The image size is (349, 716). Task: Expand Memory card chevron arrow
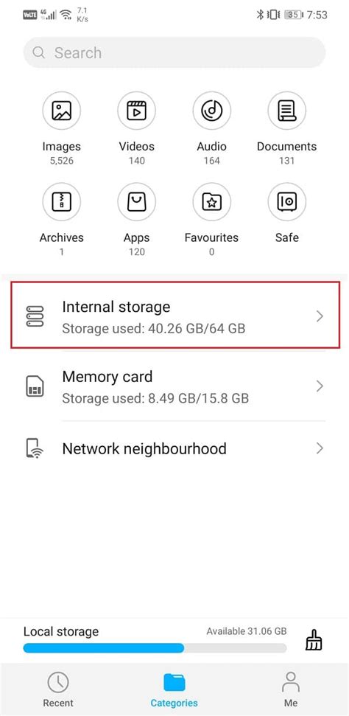320,386
